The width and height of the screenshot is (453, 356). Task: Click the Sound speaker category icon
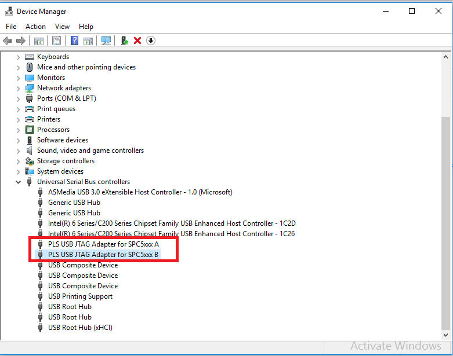(x=30, y=151)
